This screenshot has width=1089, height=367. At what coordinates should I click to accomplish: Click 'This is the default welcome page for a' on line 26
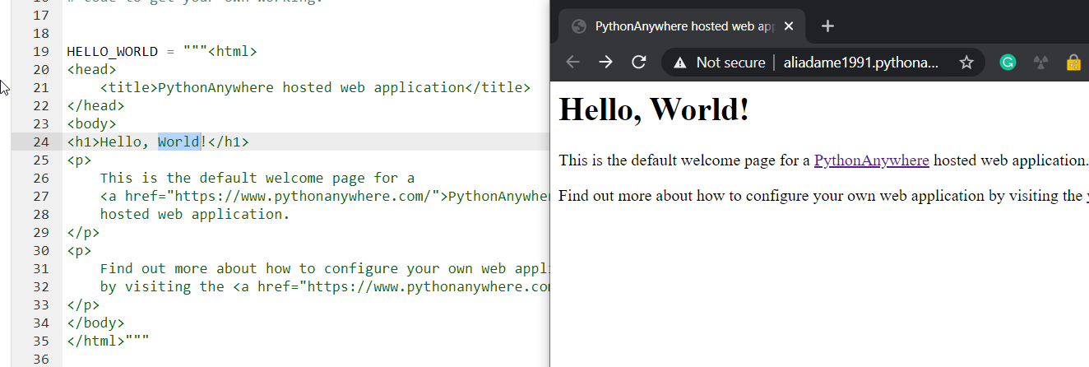tap(257, 178)
